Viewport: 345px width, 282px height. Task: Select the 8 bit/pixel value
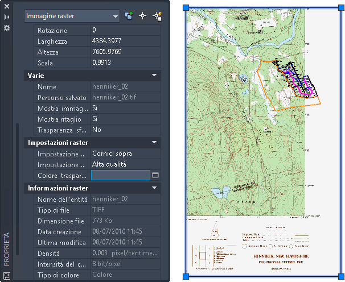coord(126,264)
